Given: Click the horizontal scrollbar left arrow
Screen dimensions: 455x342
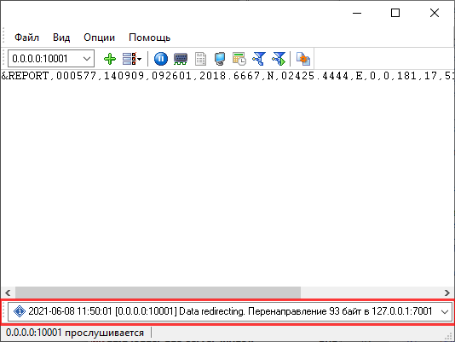Looking at the screenshot, I should pos(8,293).
